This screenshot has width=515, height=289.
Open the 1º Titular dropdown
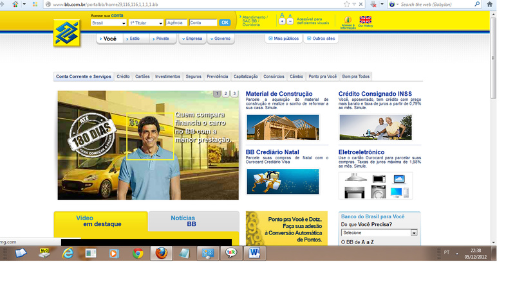(x=146, y=23)
